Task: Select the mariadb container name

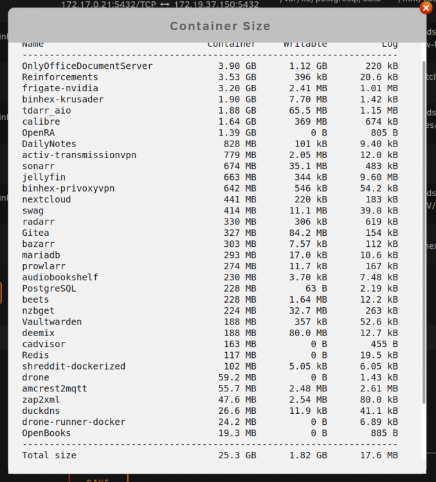Action: [41, 255]
